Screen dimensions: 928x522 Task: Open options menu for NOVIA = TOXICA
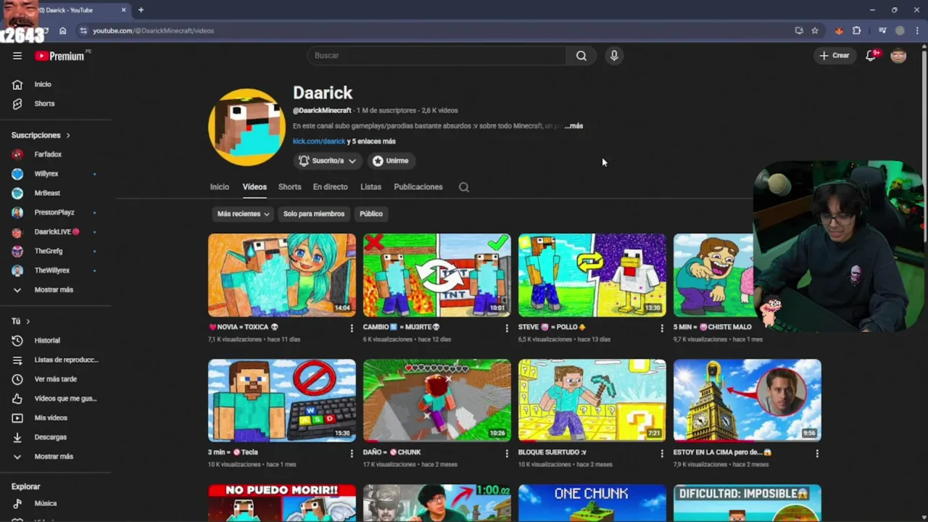click(x=352, y=328)
